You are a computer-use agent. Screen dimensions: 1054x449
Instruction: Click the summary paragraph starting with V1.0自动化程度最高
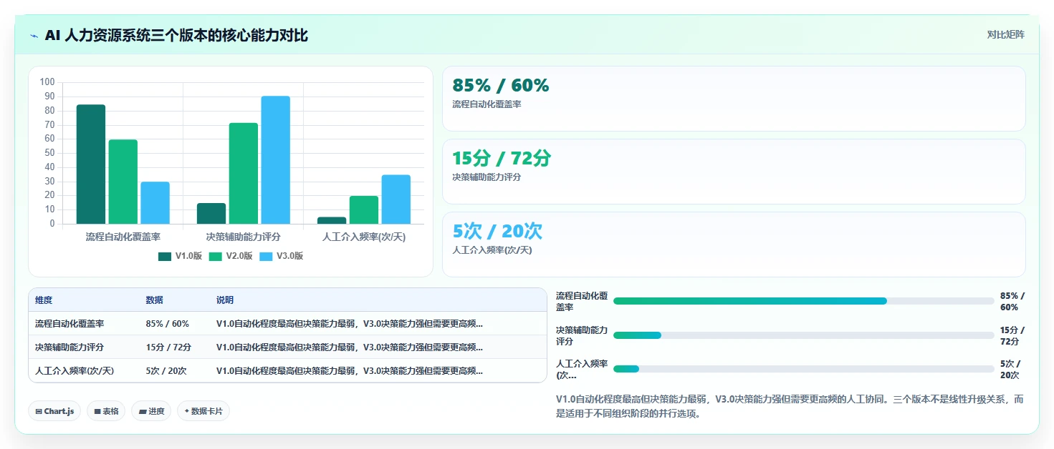790,406
